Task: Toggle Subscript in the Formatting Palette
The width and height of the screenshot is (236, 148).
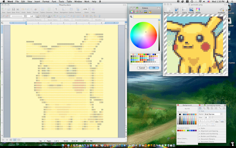Action: (x=204, y=125)
